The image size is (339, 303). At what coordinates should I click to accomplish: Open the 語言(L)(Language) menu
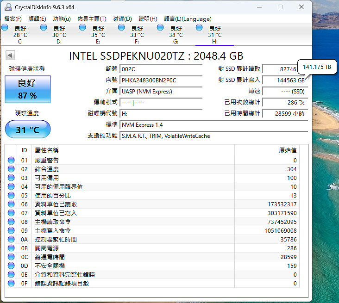[188, 19]
